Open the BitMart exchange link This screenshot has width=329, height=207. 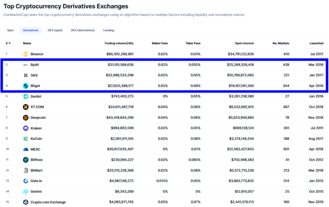click(x=37, y=171)
